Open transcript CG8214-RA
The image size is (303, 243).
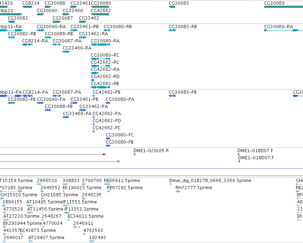[x=35, y=41]
